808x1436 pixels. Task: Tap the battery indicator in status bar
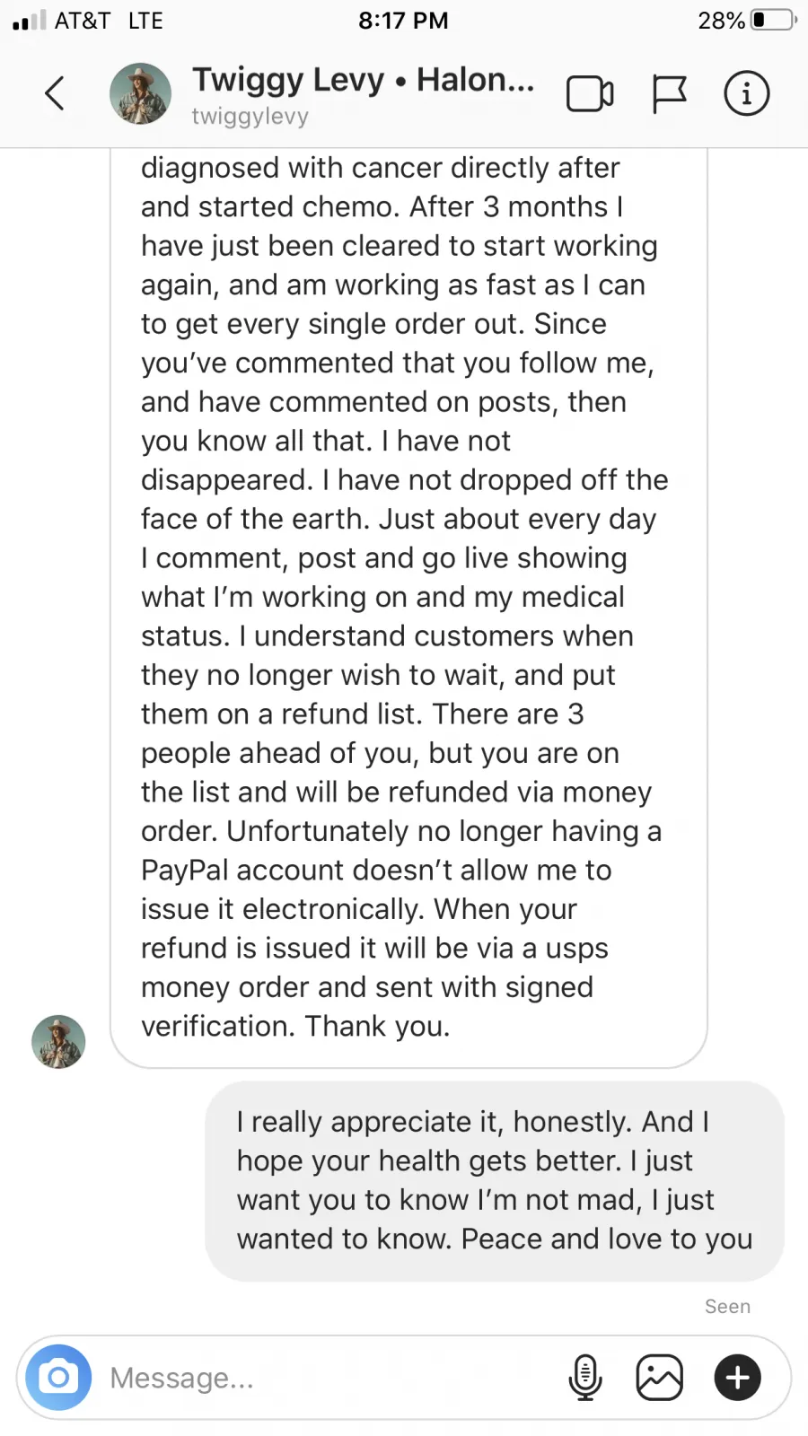[772, 20]
